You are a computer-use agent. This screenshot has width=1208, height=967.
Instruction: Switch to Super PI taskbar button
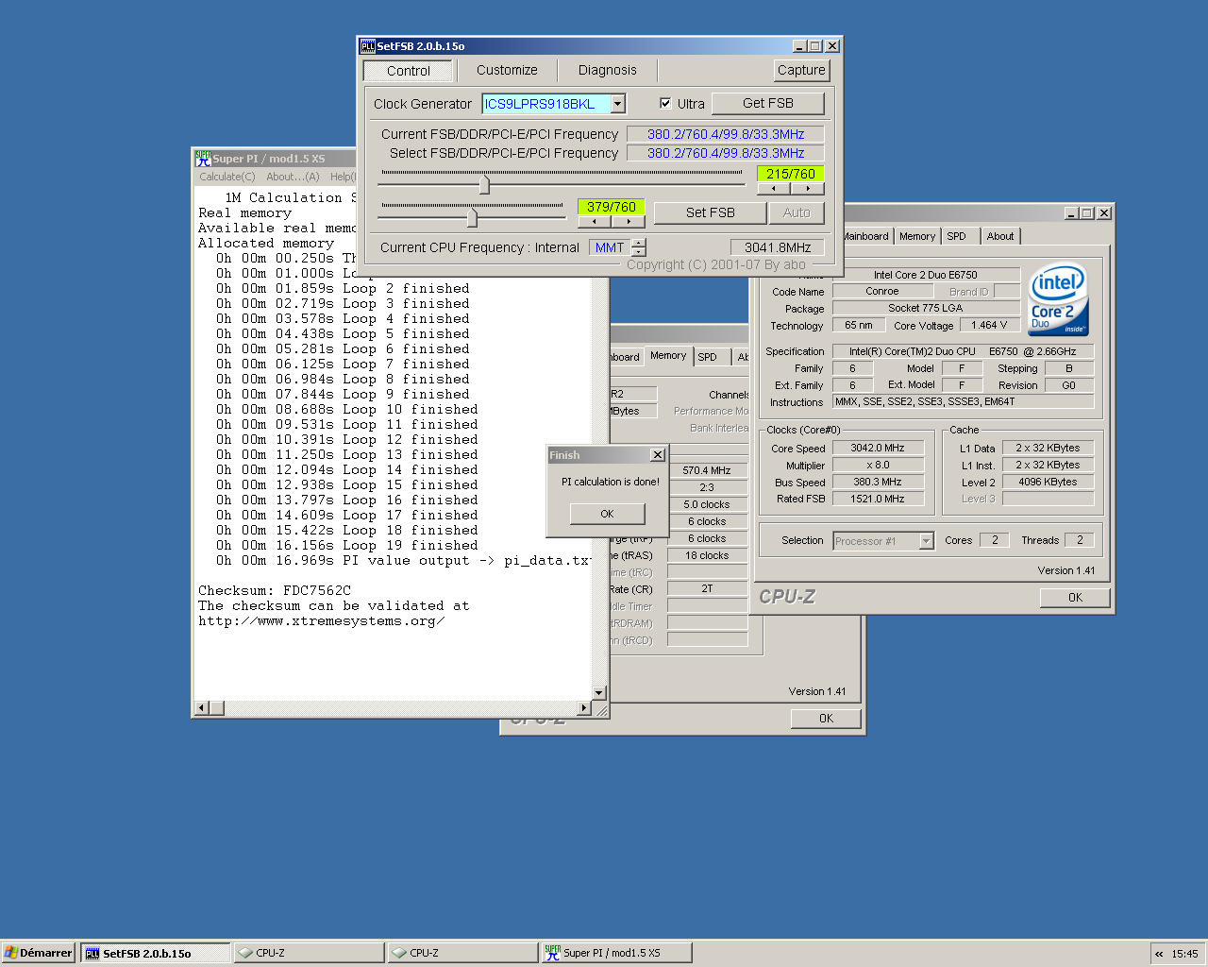pyautogui.click(x=616, y=953)
